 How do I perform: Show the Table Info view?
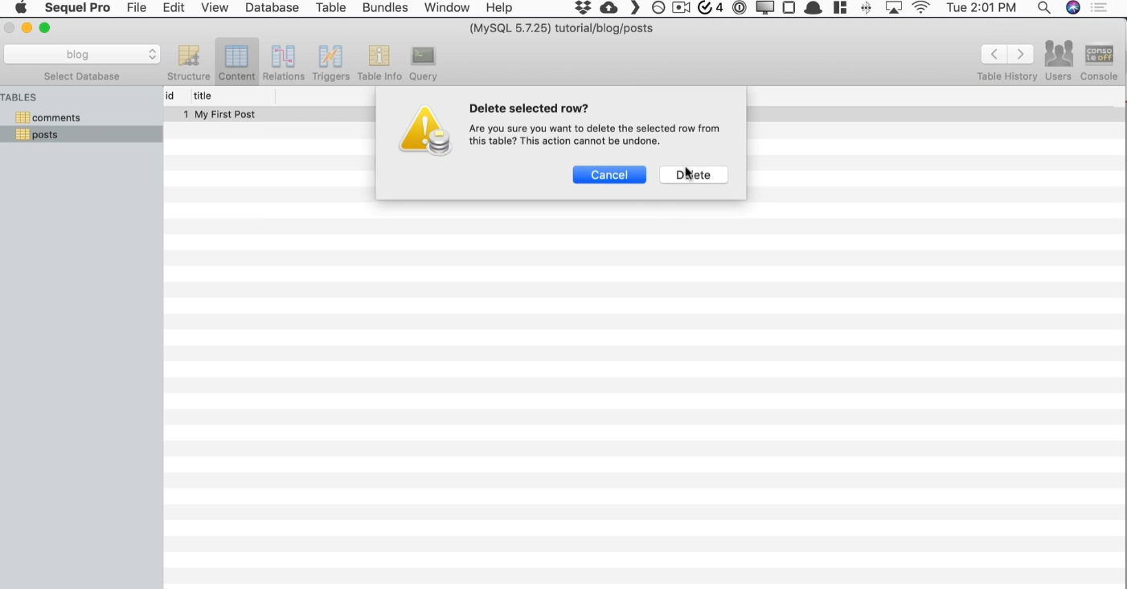379,63
